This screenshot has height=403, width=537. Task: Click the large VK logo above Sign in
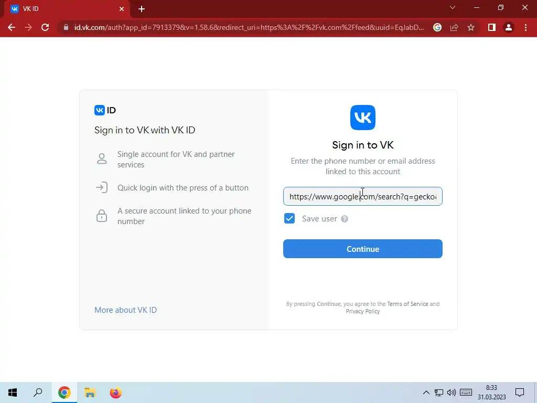point(363,118)
